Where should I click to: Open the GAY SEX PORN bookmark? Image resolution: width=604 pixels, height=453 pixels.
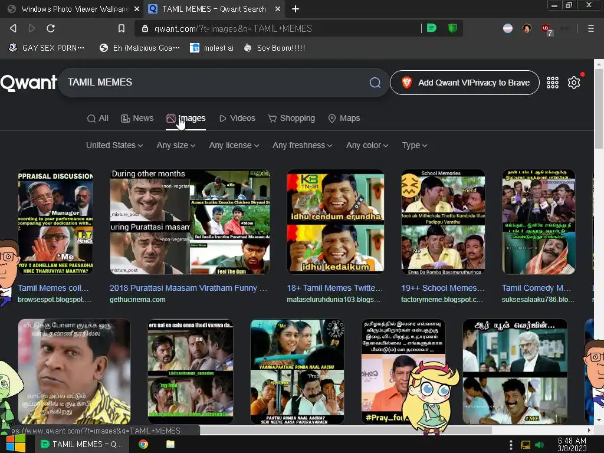47,48
